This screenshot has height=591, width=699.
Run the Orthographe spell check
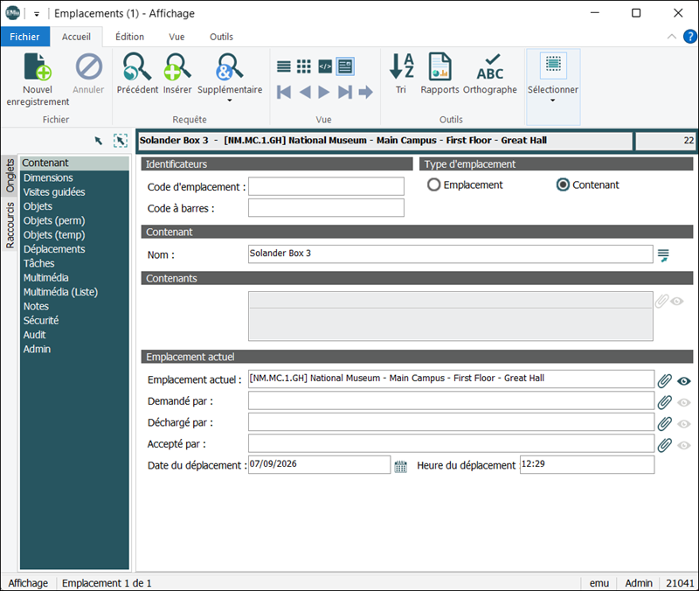(x=490, y=73)
